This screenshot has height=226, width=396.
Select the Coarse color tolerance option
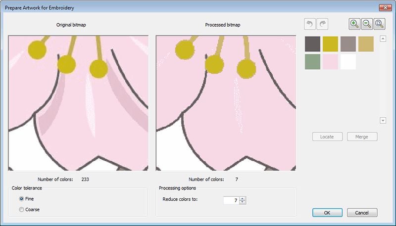pyautogui.click(x=22, y=210)
